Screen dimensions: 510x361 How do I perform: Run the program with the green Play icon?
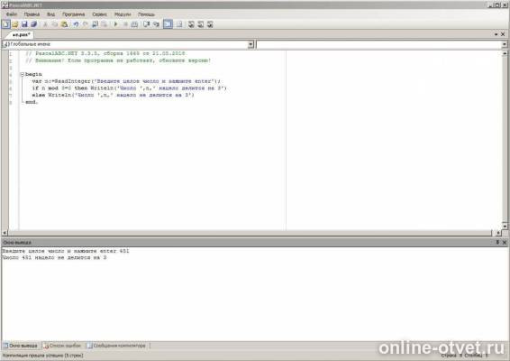click(116, 24)
